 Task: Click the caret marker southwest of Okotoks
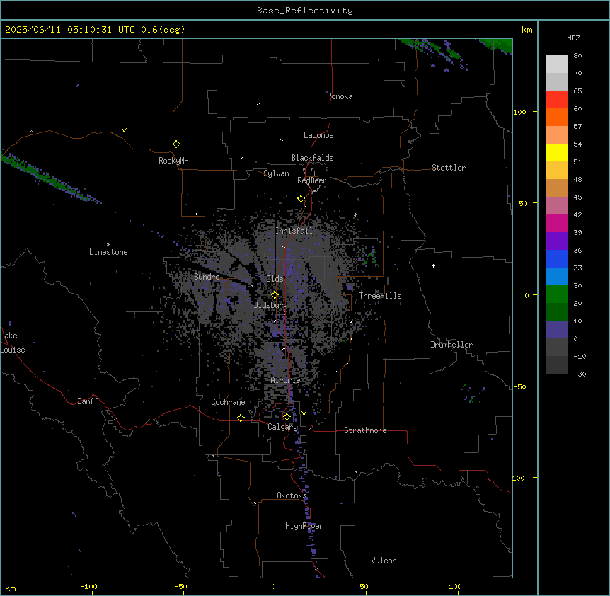[254, 503]
